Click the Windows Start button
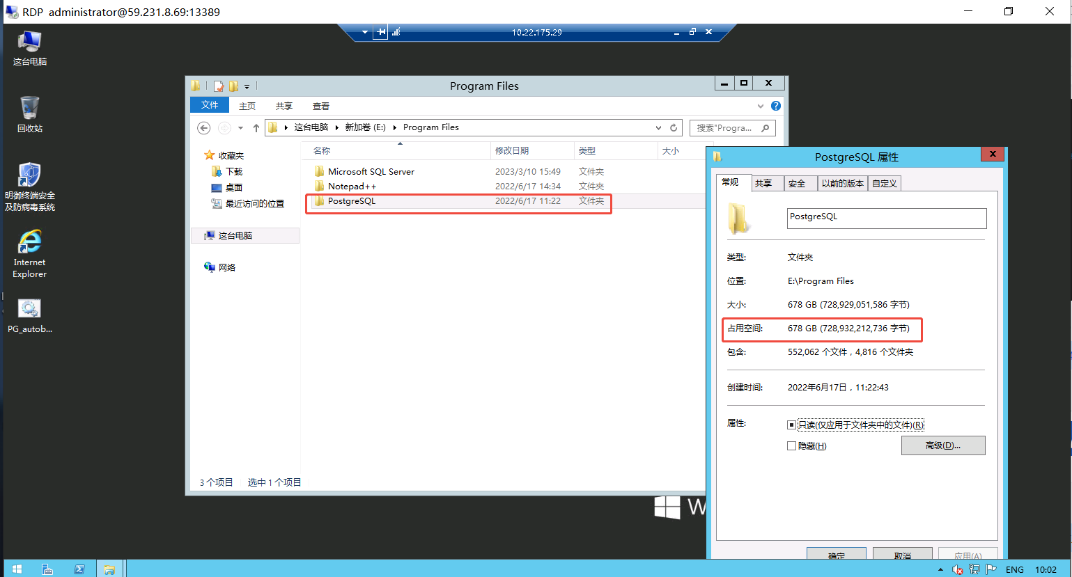The width and height of the screenshot is (1072, 577). pyautogui.click(x=17, y=569)
